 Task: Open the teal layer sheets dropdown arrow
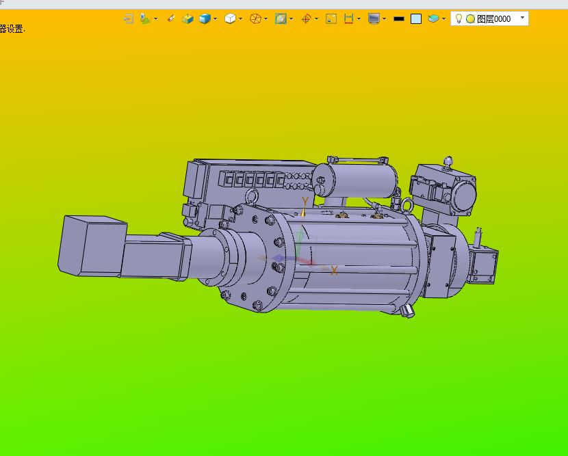(443, 19)
